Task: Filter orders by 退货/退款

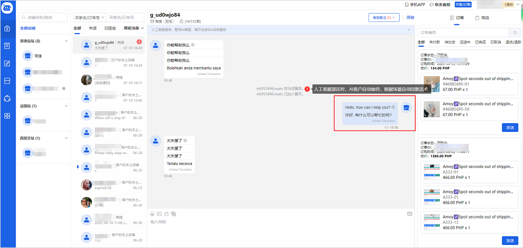Action: 513,42
